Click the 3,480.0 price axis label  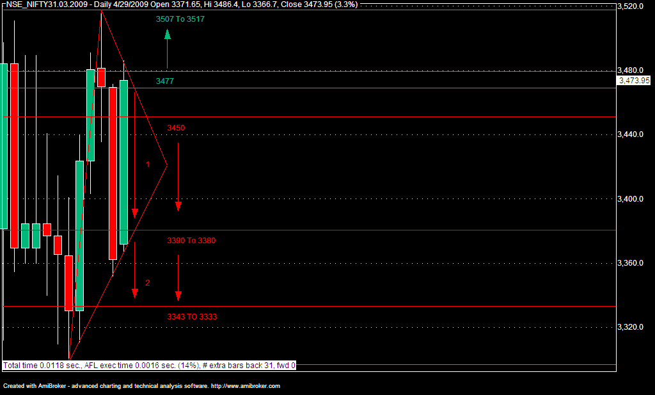click(x=630, y=70)
